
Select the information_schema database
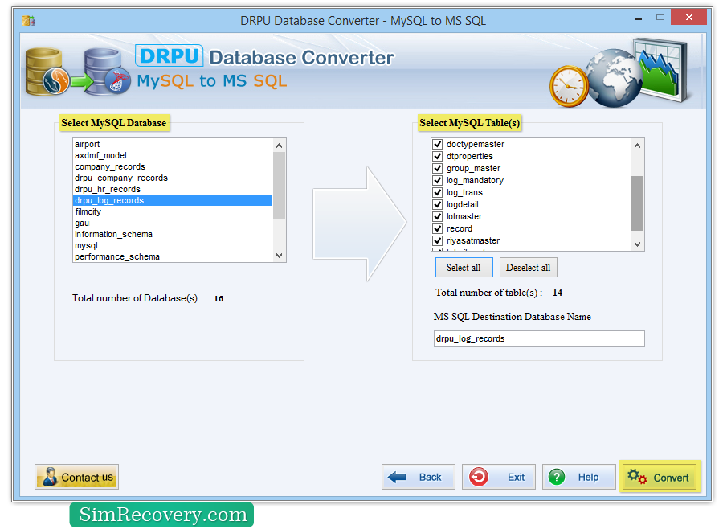173,234
